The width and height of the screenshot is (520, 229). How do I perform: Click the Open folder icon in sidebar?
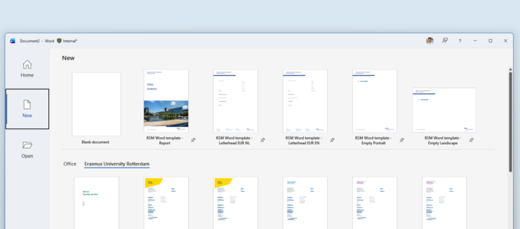click(27, 145)
